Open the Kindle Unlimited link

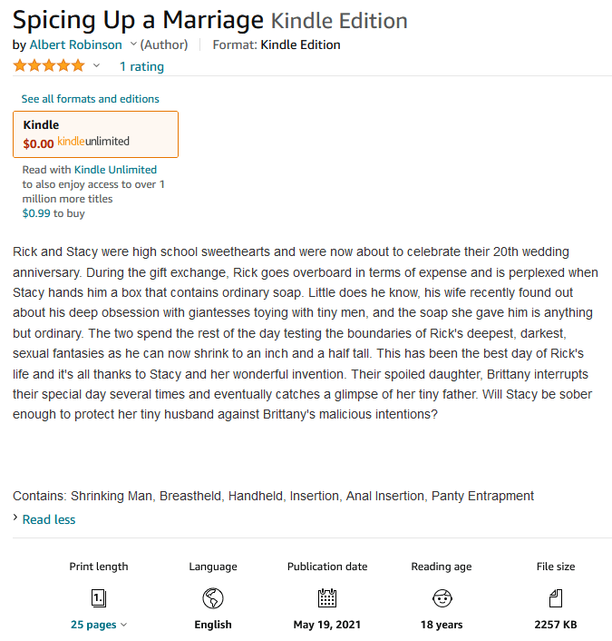(x=115, y=170)
